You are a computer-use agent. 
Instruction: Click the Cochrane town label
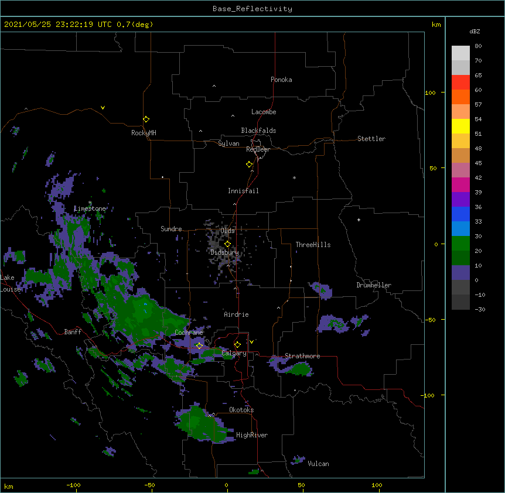[x=189, y=333]
